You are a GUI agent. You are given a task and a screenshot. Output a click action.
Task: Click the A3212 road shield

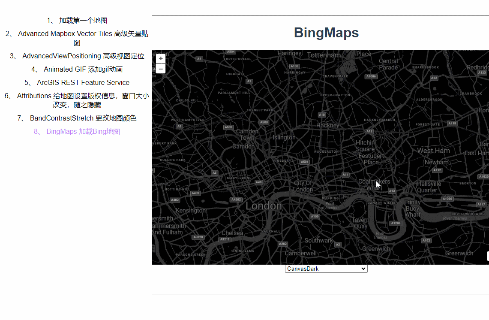click(x=225, y=239)
